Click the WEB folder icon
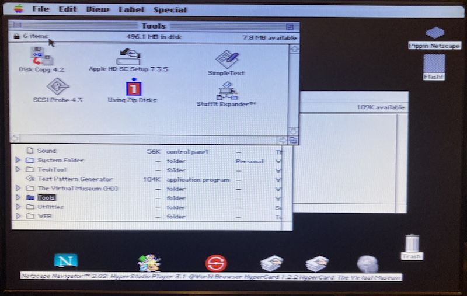Screen dimensions: 467x296 [30, 216]
